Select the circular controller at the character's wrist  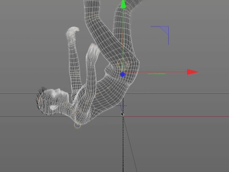pos(77,126)
